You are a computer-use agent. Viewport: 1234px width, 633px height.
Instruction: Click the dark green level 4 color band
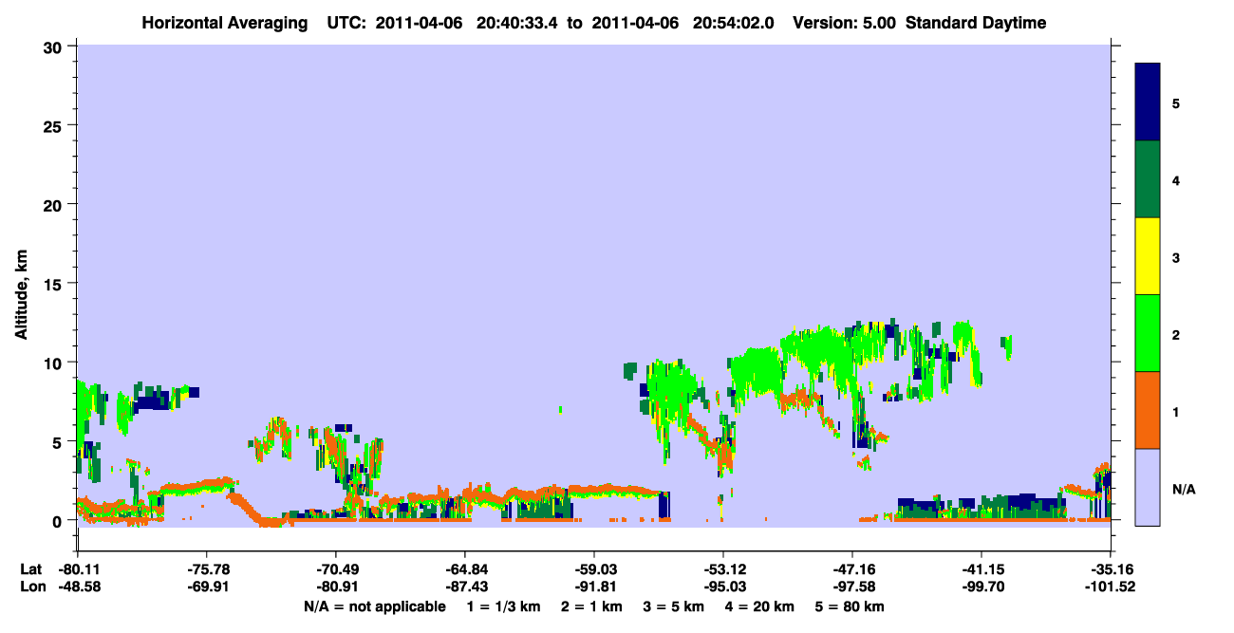pos(1148,179)
